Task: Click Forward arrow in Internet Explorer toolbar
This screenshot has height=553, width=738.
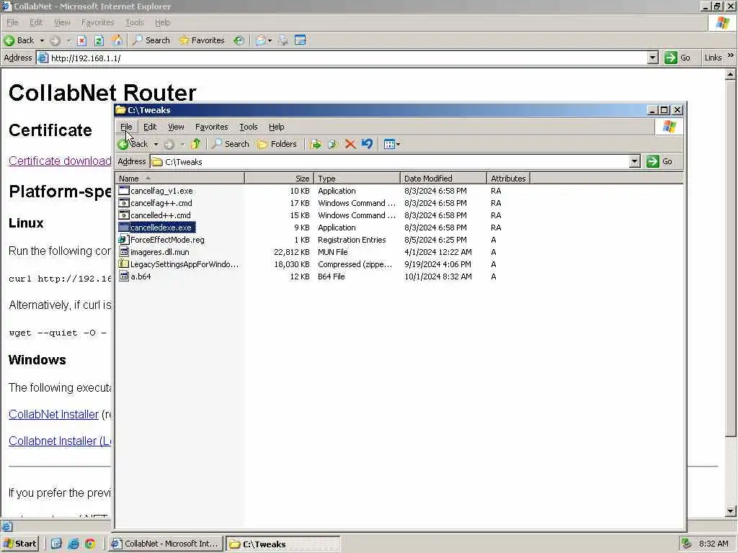Action: click(x=55, y=41)
